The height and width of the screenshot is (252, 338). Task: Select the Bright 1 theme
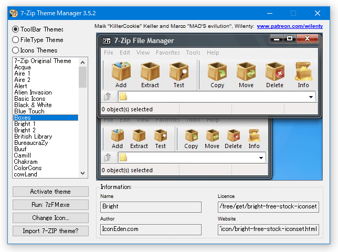46,124
